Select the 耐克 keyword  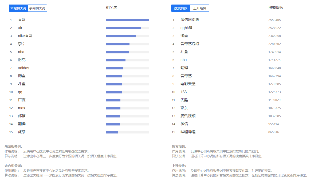22,60
